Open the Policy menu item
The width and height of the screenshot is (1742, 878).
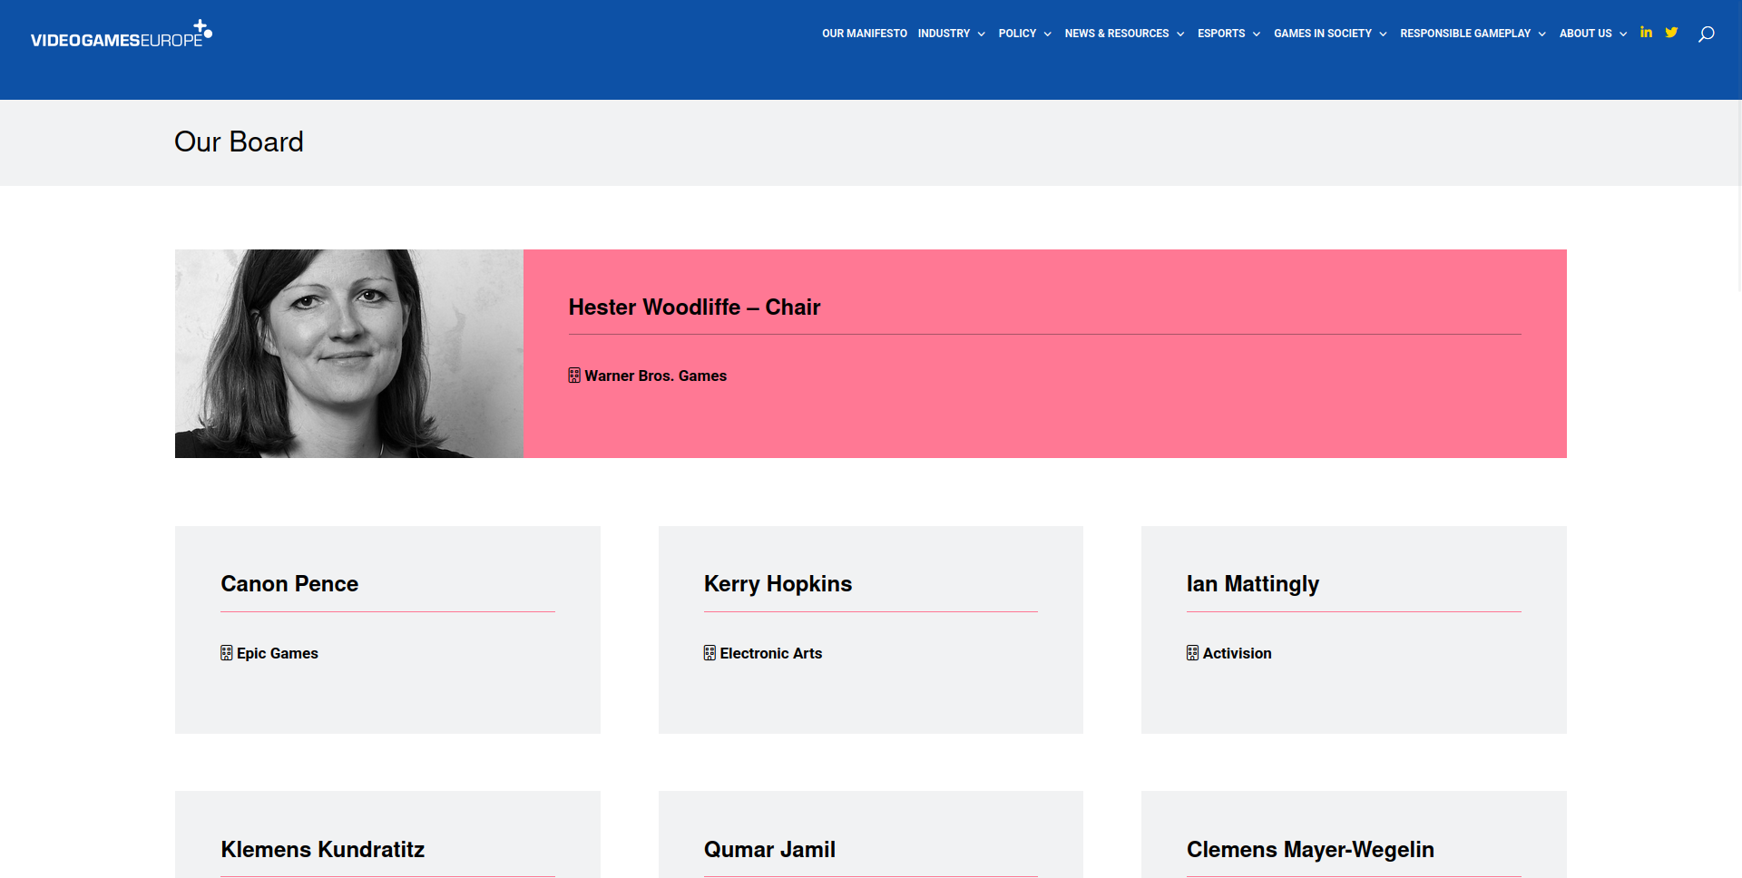pos(1017,34)
